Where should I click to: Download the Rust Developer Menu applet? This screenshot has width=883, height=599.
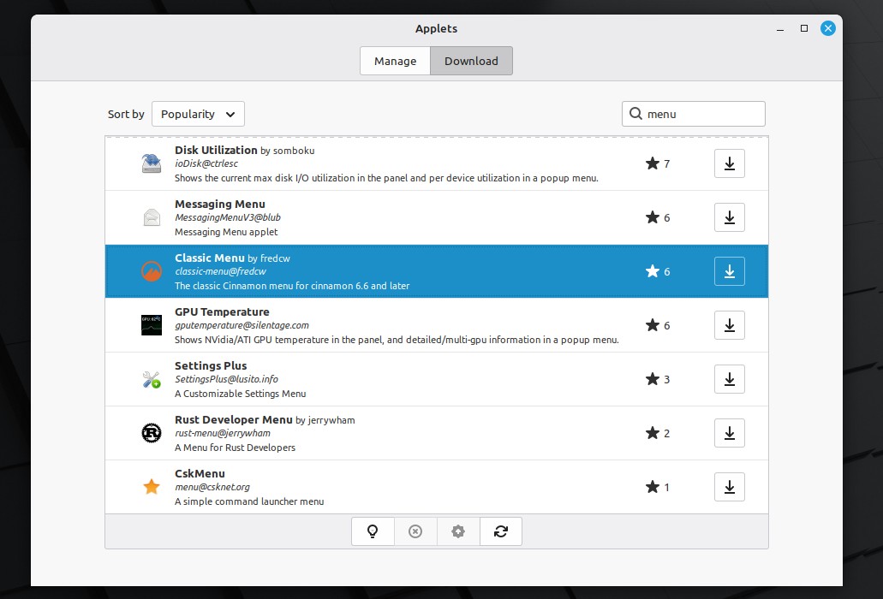(729, 433)
